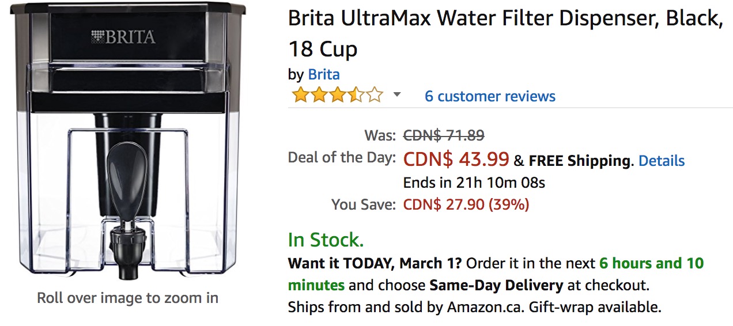Click the Want it TODAY, March 1 text
The image size is (733, 326).
click(375, 264)
